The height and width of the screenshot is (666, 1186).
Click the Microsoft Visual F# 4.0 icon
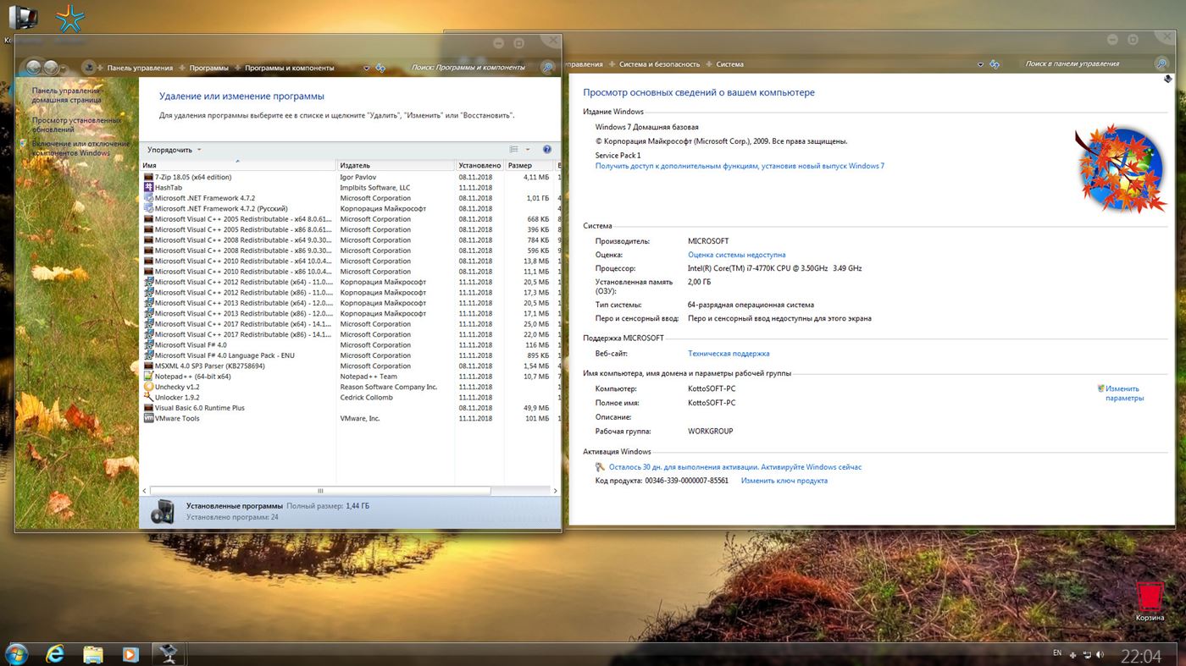(148, 344)
